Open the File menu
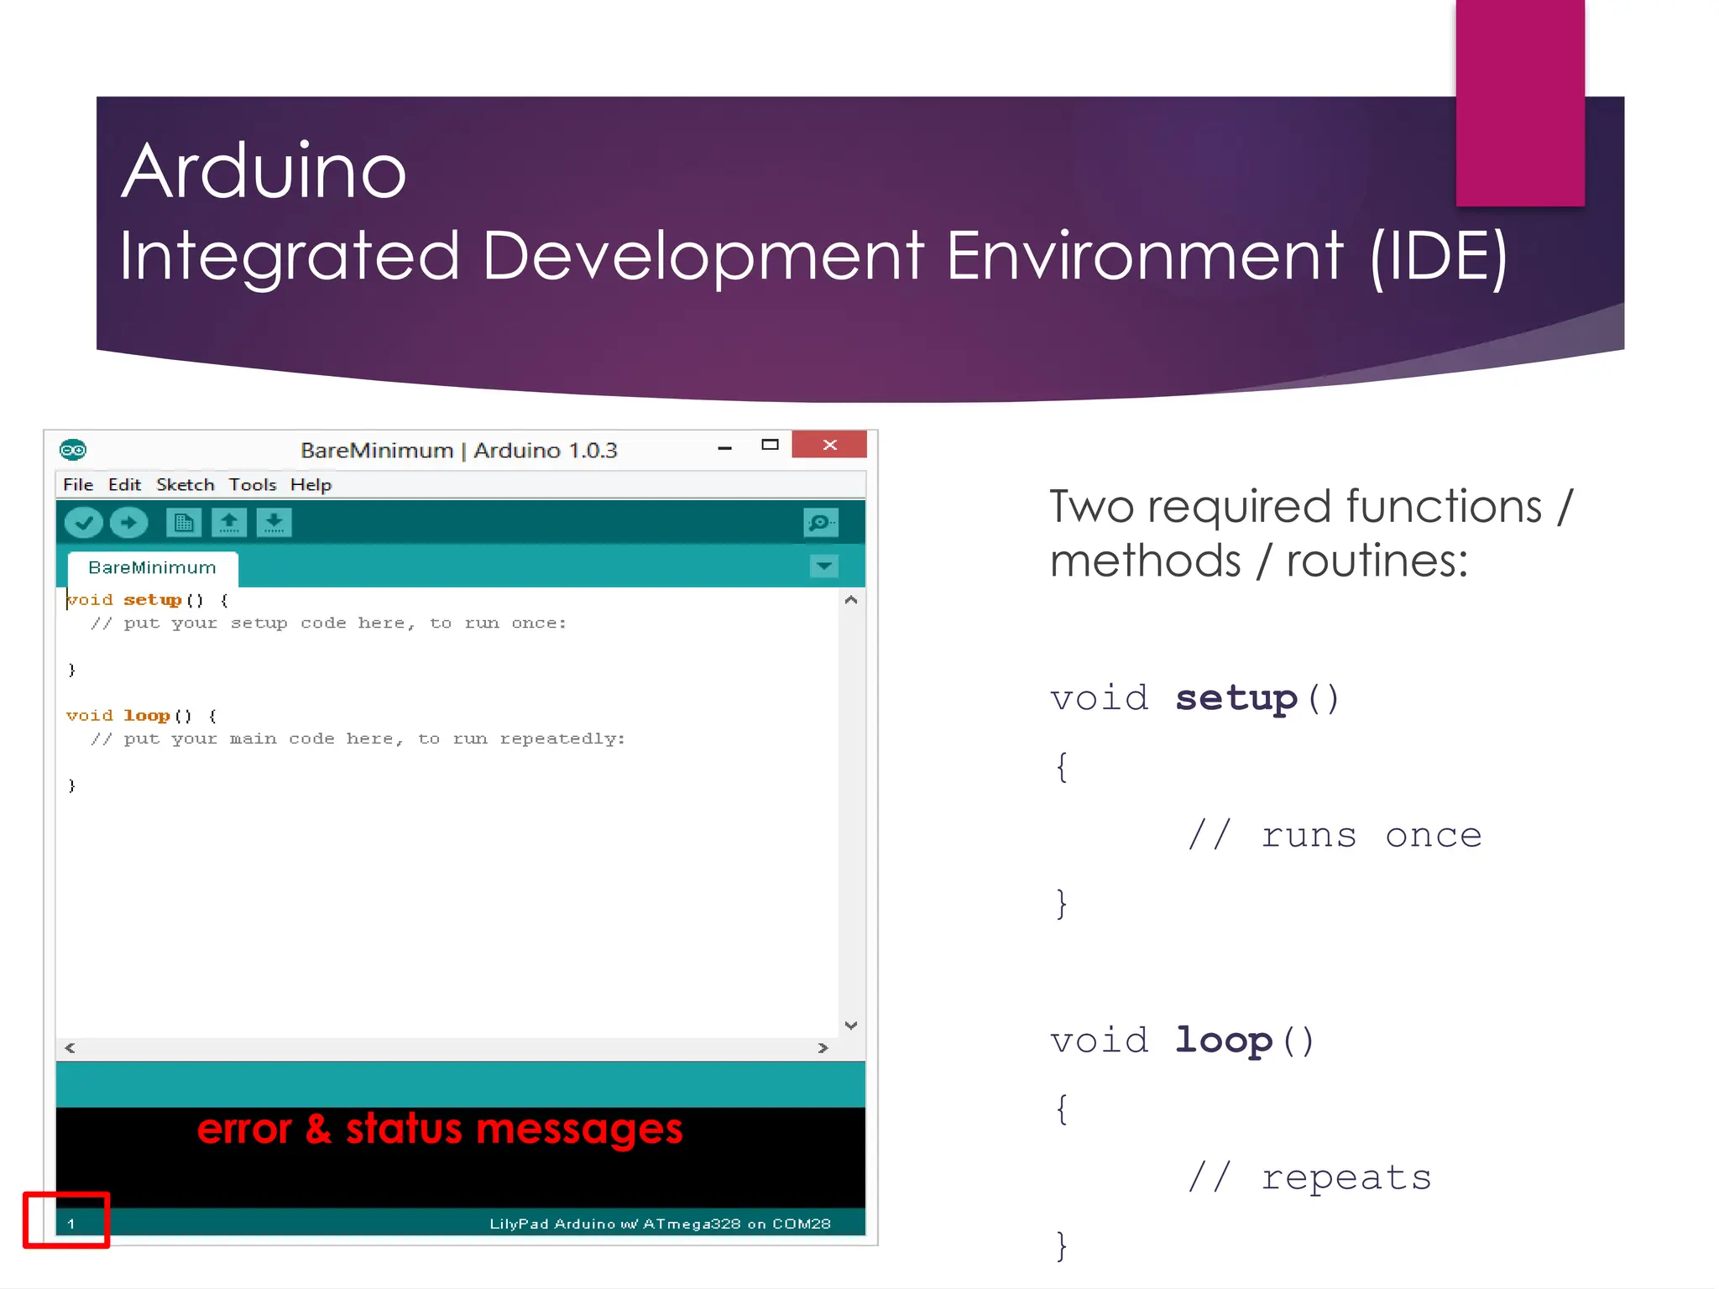Image resolution: width=1719 pixels, height=1289 pixels. [78, 485]
